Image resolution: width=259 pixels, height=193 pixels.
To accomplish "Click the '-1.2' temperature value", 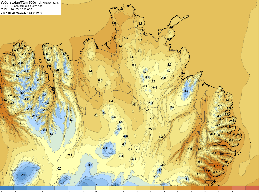I will point(144,72).
